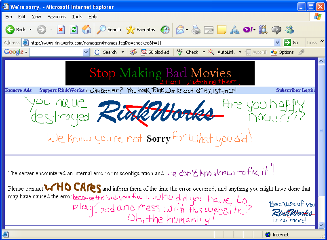Open the Help menu
327x240 pixels.
[x=93, y=17]
